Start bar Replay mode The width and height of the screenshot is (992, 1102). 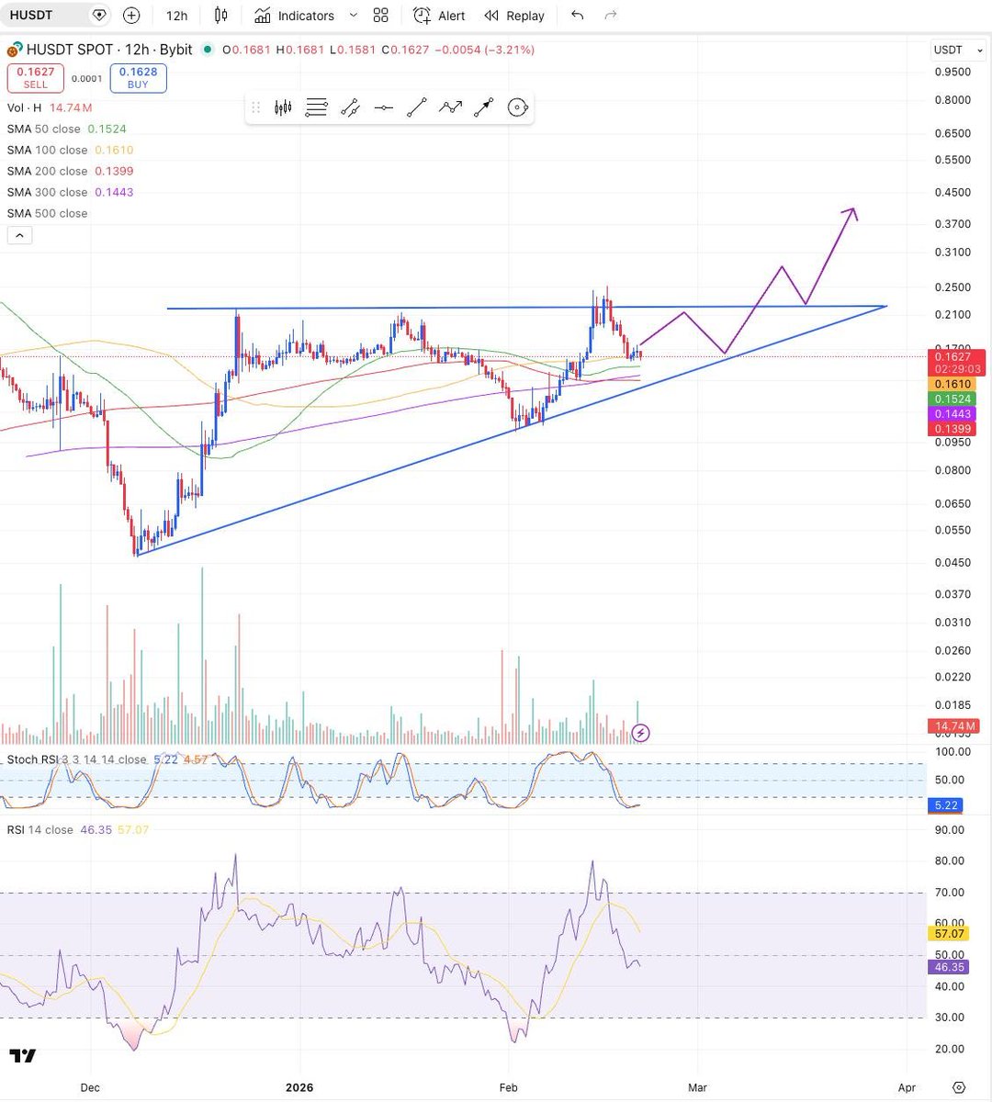514,16
